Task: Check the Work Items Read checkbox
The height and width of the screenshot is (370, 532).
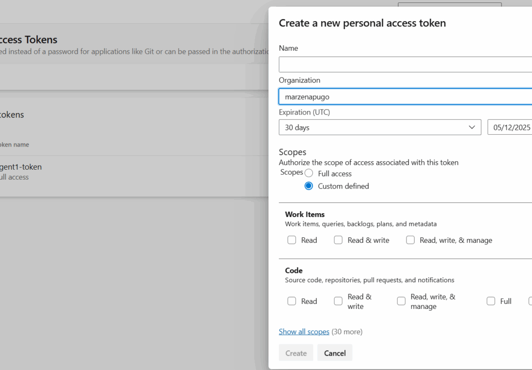Action: pos(292,240)
